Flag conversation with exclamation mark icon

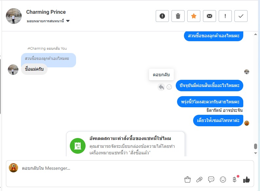(225, 16)
